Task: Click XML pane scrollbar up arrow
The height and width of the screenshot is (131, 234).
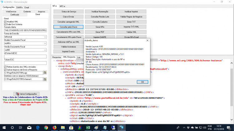Action: pos(232,63)
